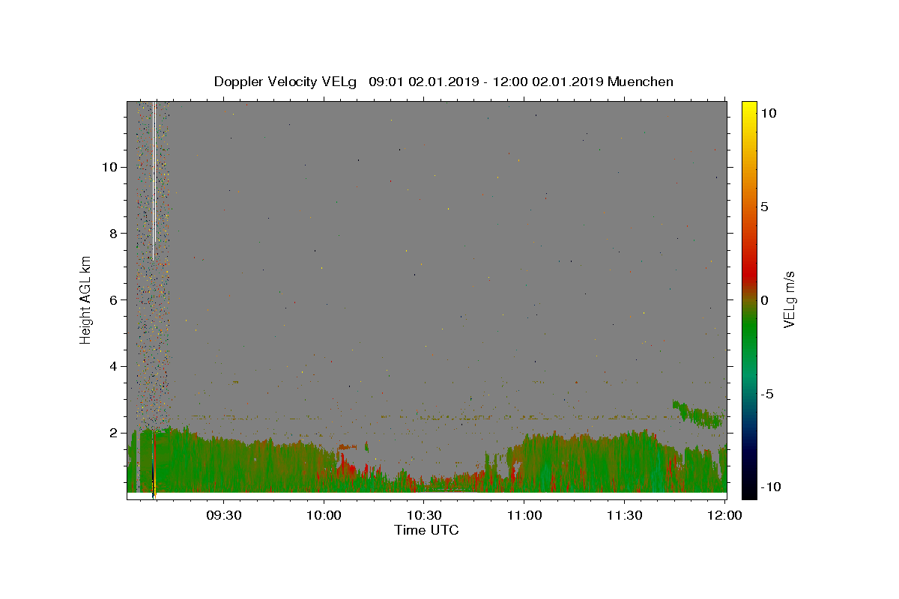This screenshot has height=599, width=899.
Task: Click the green cloud patch above 2 km near 11:50
Action: point(698,413)
